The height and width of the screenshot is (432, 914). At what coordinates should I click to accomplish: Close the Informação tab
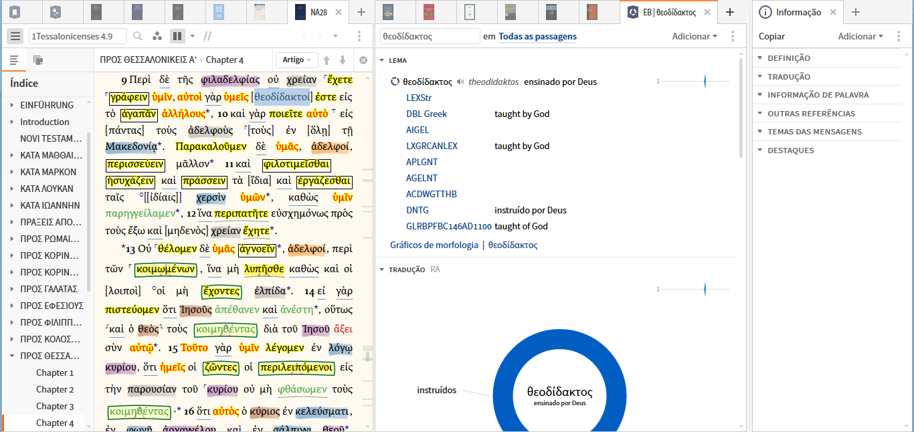[x=833, y=12]
